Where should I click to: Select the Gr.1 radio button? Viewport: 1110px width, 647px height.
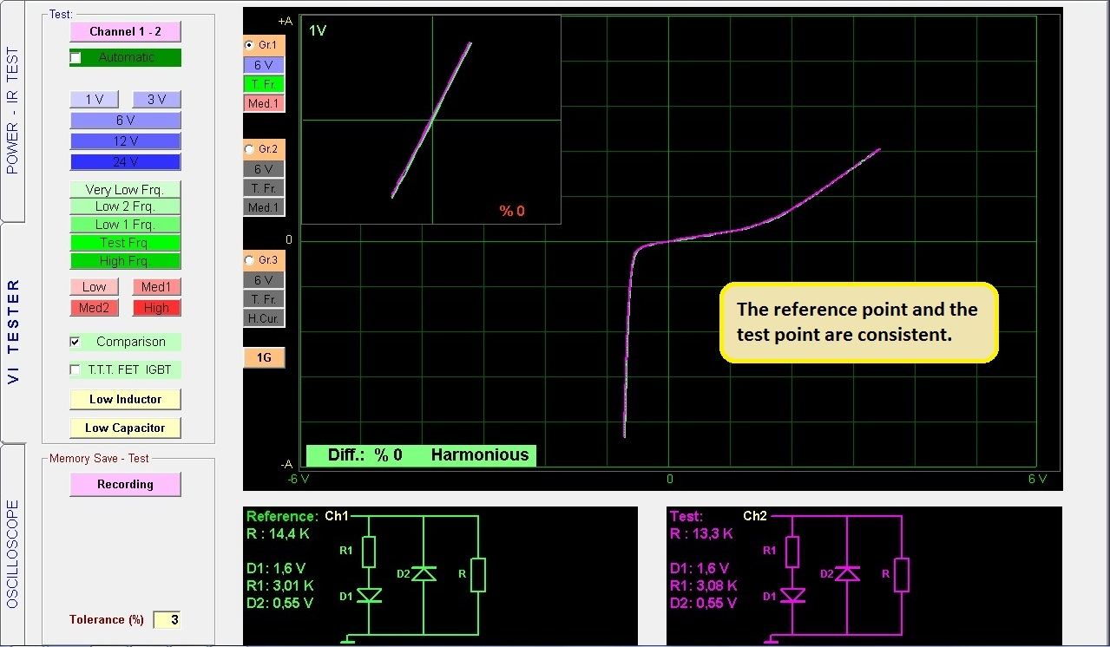(x=250, y=44)
